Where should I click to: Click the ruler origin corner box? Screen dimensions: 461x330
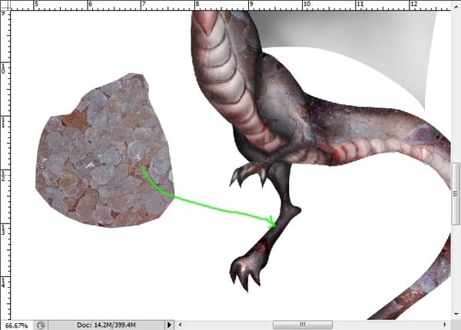[x=5, y=5]
